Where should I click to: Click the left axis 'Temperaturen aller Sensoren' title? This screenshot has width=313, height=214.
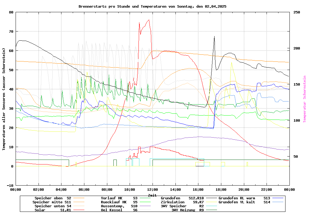click(x=4, y=99)
